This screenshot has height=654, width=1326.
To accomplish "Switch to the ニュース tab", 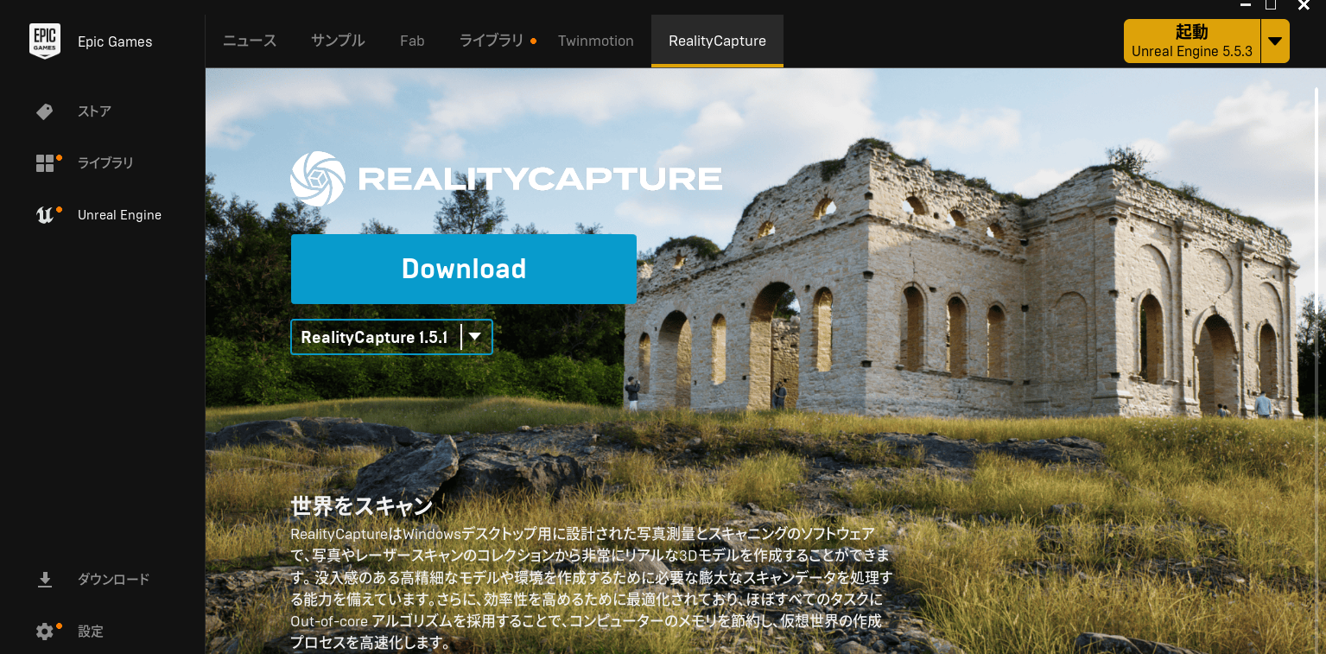I will [250, 41].
